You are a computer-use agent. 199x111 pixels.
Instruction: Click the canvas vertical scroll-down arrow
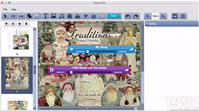click(142, 105)
